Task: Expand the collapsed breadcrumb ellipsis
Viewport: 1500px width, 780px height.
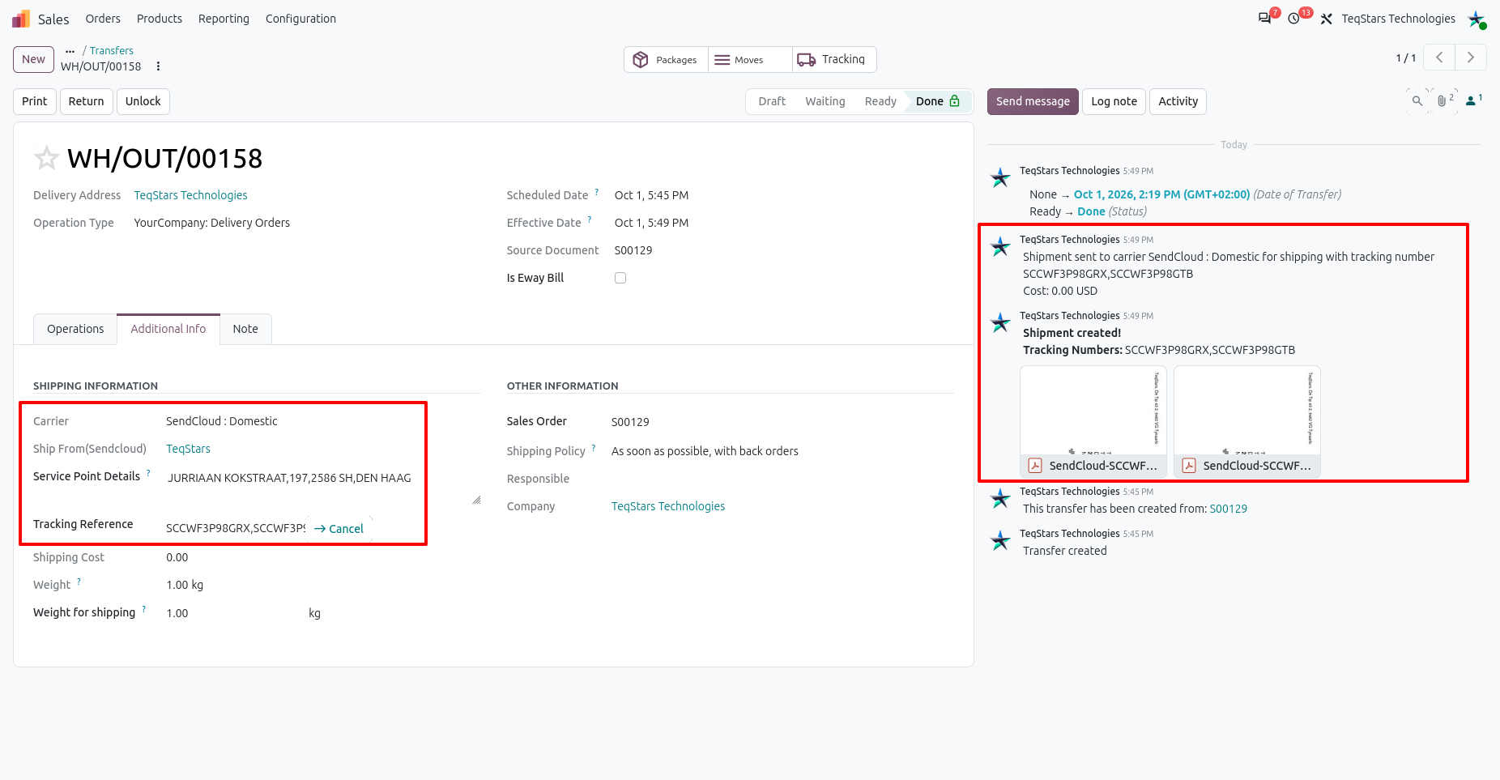Action: click(70, 50)
